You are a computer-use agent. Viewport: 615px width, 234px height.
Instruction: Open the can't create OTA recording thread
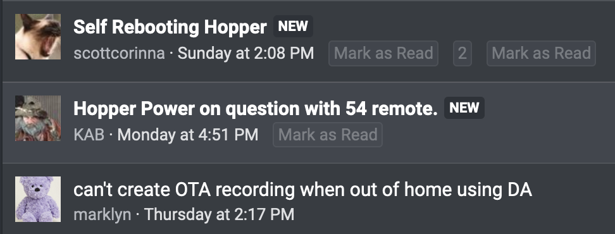click(302, 190)
